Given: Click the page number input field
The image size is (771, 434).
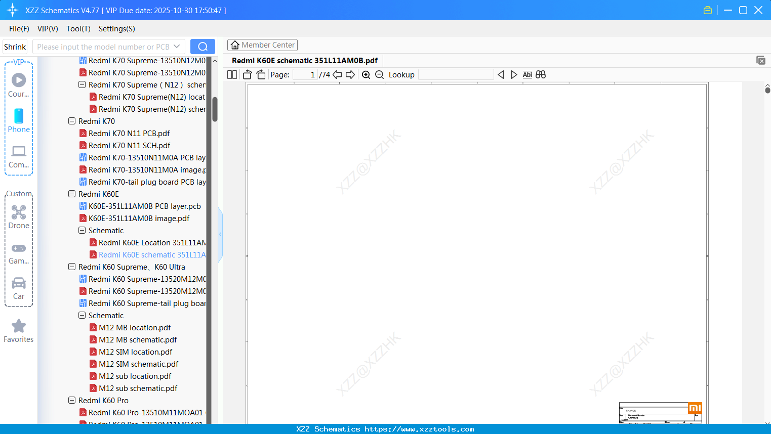Looking at the screenshot, I should [305, 75].
